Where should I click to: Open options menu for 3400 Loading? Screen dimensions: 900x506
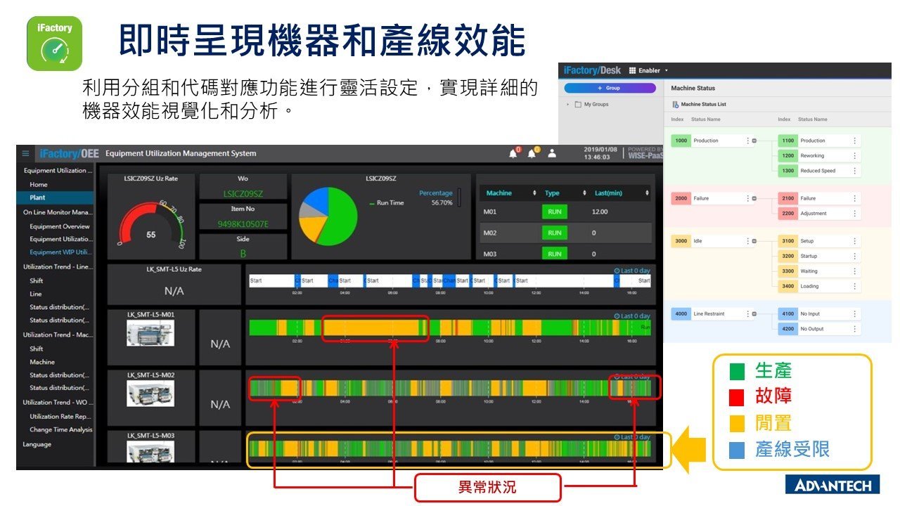point(855,286)
